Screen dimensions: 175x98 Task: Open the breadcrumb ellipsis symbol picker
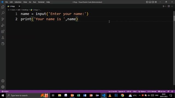(40, 10)
